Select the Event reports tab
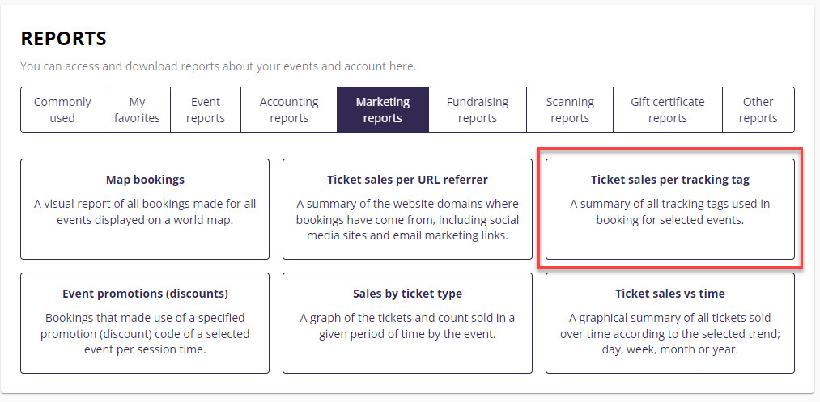Image resolution: width=820 pixels, height=402 pixels. (206, 110)
